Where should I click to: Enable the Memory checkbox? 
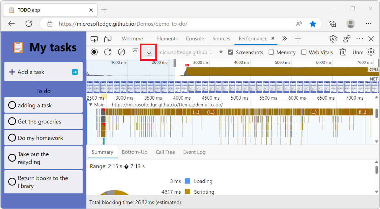click(x=272, y=52)
